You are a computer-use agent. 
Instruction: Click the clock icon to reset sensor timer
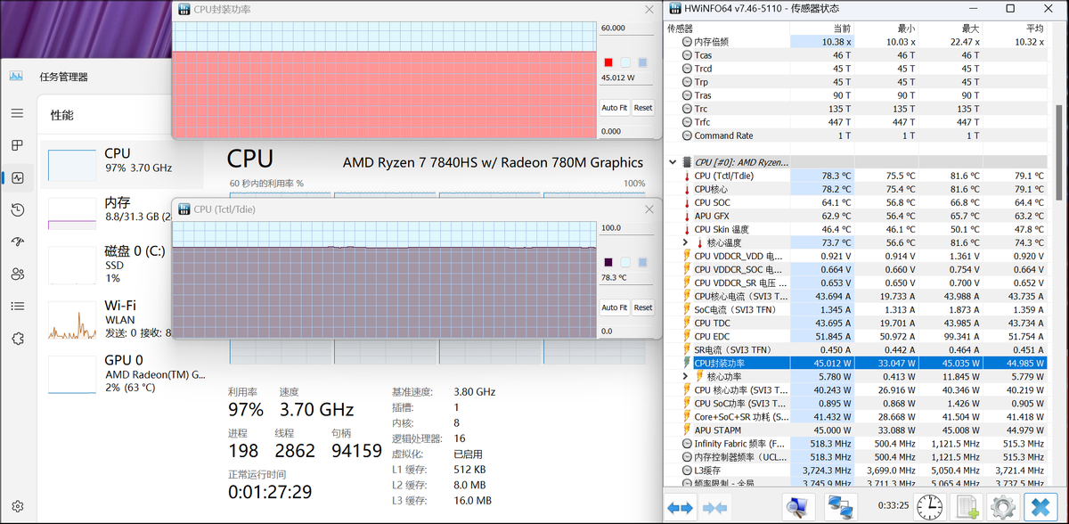929,506
